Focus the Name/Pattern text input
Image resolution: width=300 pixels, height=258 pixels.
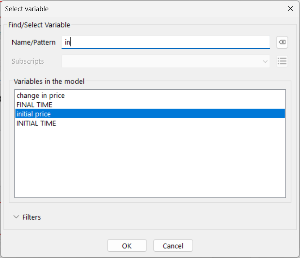(x=166, y=42)
